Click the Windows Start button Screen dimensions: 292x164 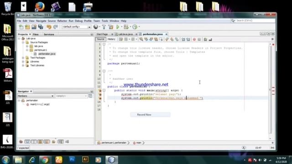[x=5, y=160]
